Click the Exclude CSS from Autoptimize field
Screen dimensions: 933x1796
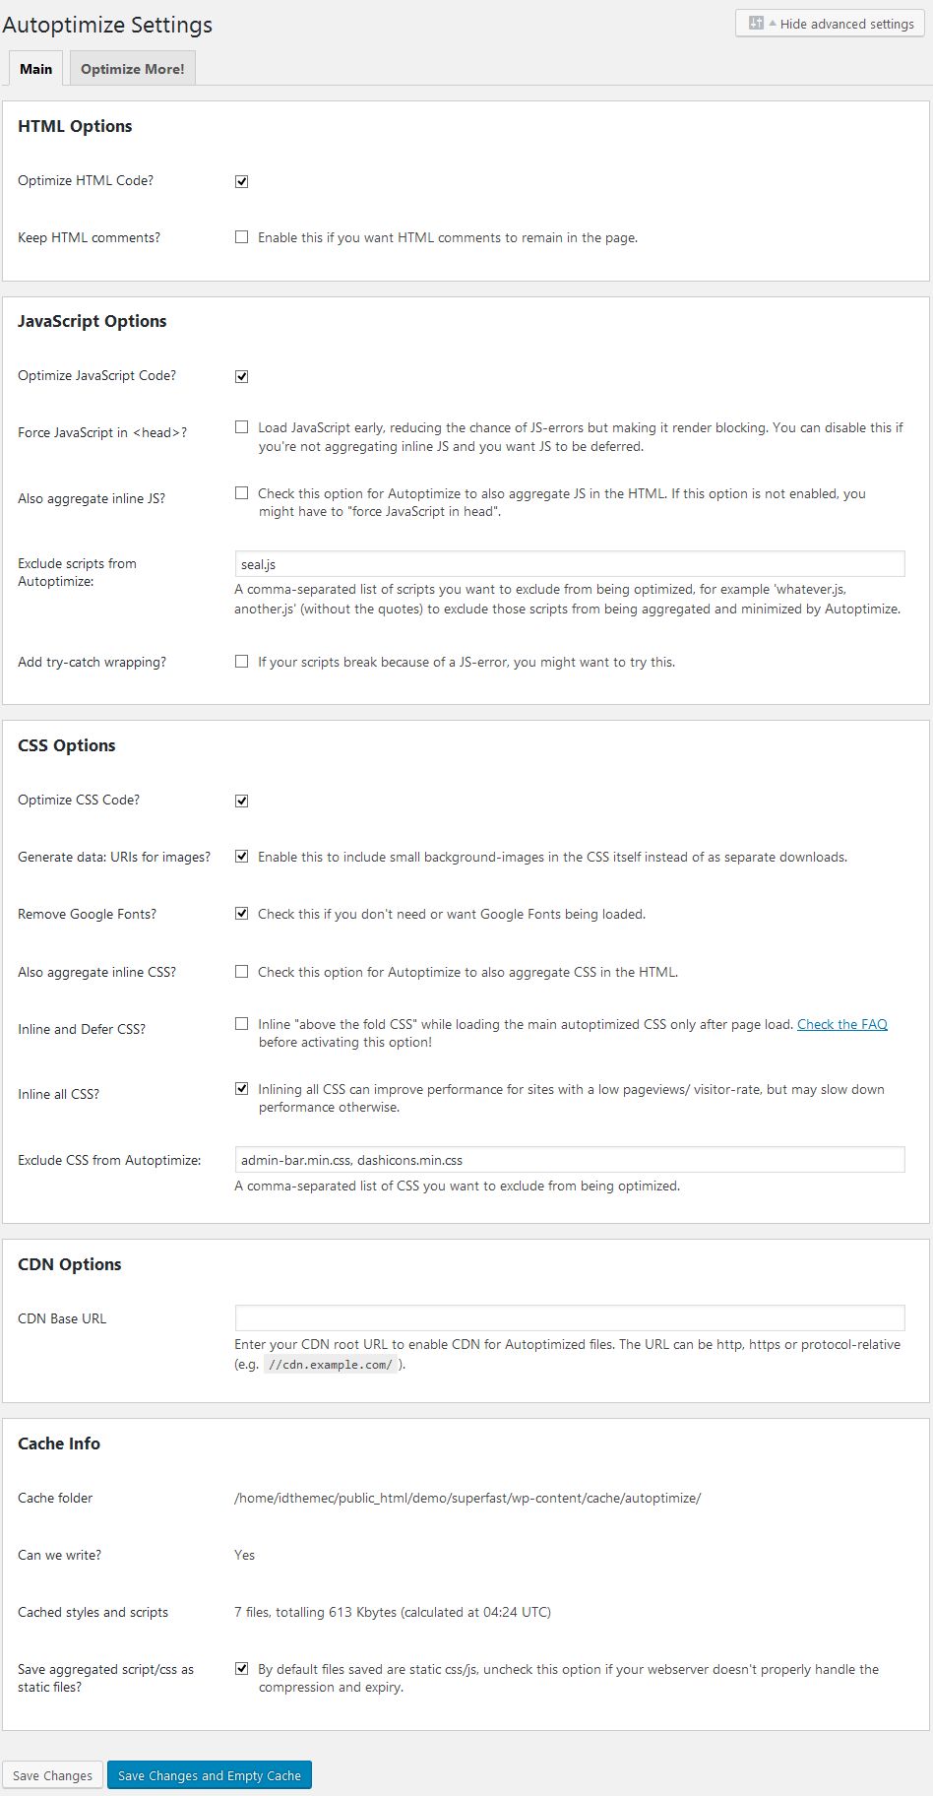click(x=569, y=1160)
